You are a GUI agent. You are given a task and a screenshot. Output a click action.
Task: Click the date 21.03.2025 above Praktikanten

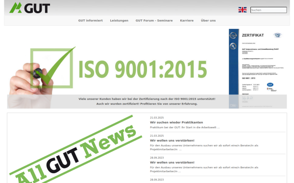(157, 118)
